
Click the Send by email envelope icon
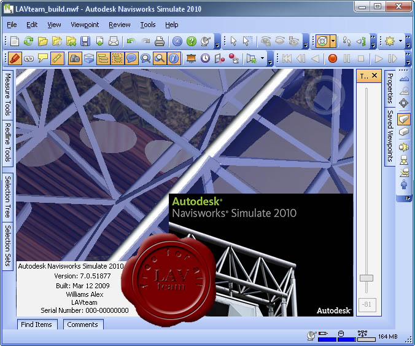114,41
